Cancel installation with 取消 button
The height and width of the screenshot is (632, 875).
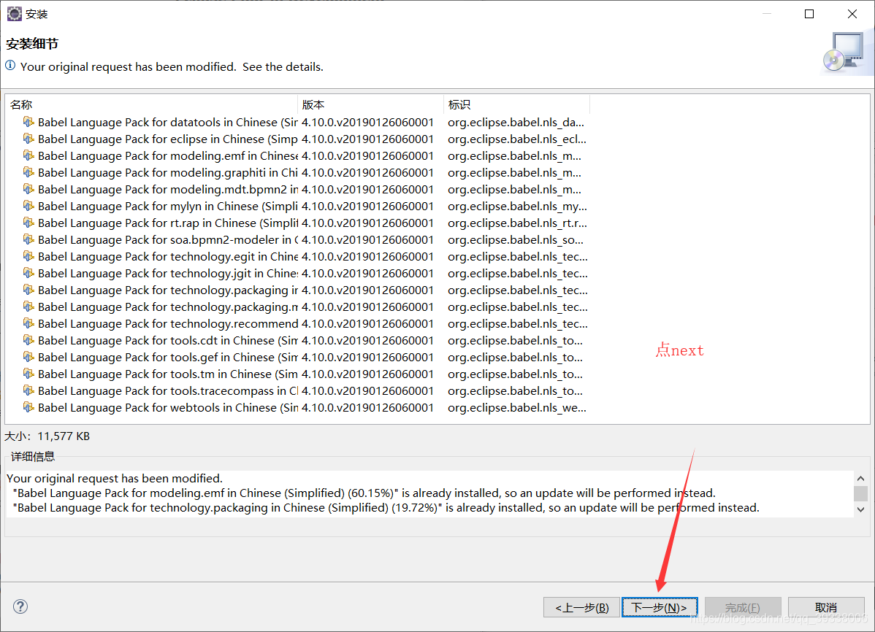pos(826,607)
